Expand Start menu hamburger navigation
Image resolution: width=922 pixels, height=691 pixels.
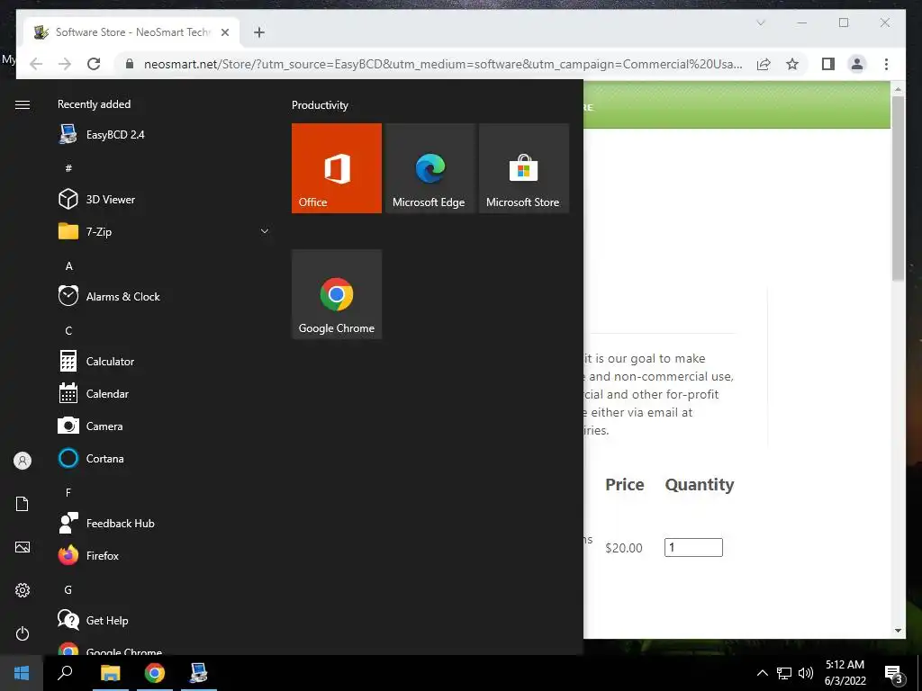(23, 104)
